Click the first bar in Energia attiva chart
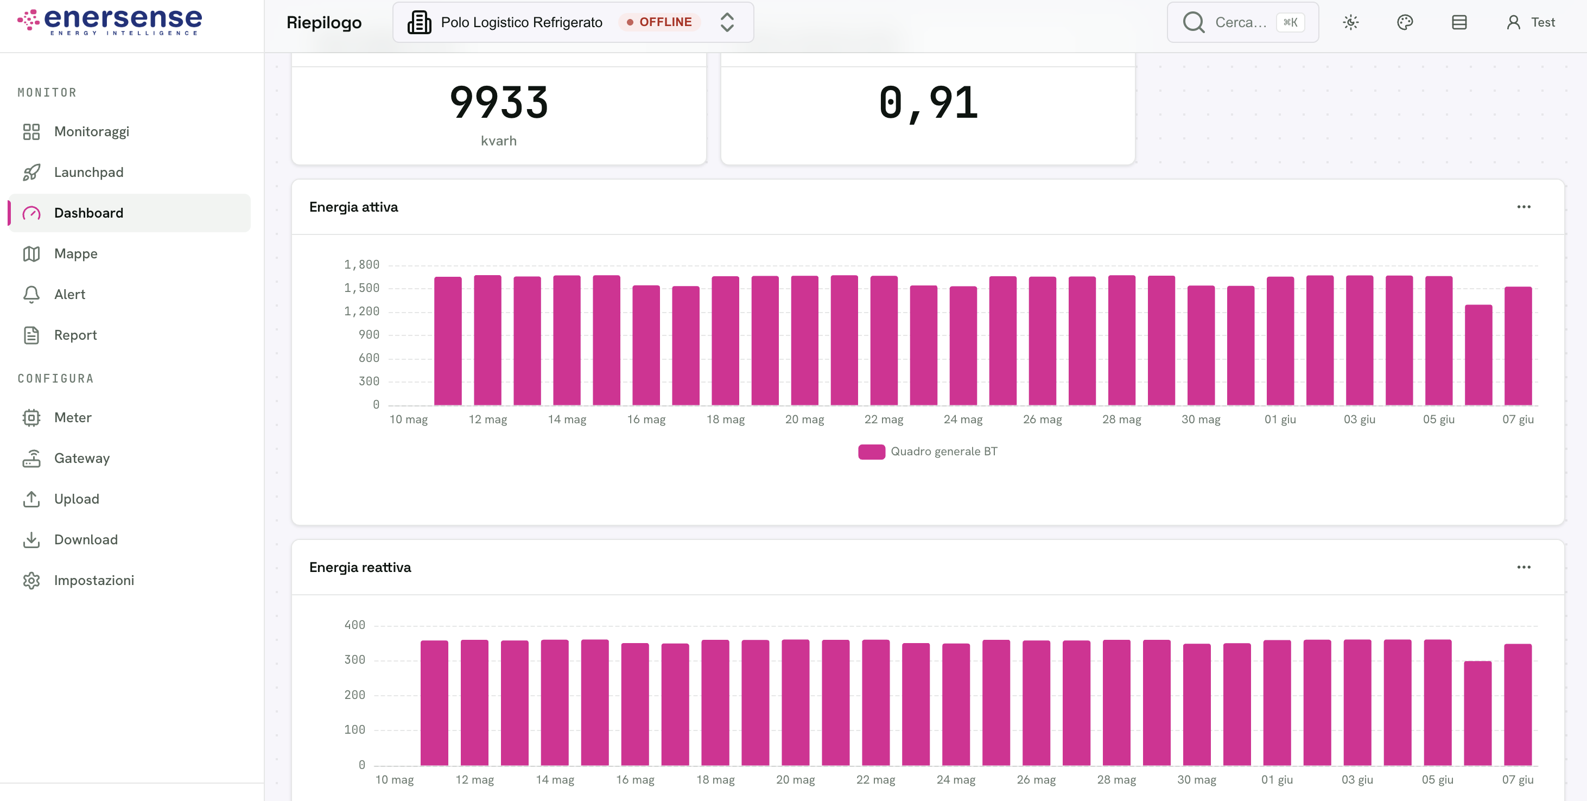The width and height of the screenshot is (1587, 801). pyautogui.click(x=448, y=341)
